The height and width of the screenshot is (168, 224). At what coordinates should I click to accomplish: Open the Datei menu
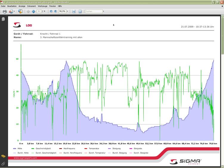(x=3, y=6)
